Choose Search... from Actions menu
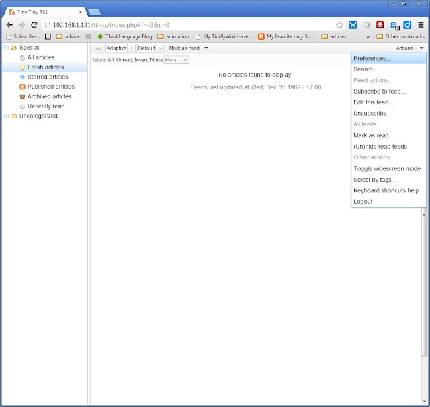Screen dimensions: 430x407 click(x=388, y=69)
